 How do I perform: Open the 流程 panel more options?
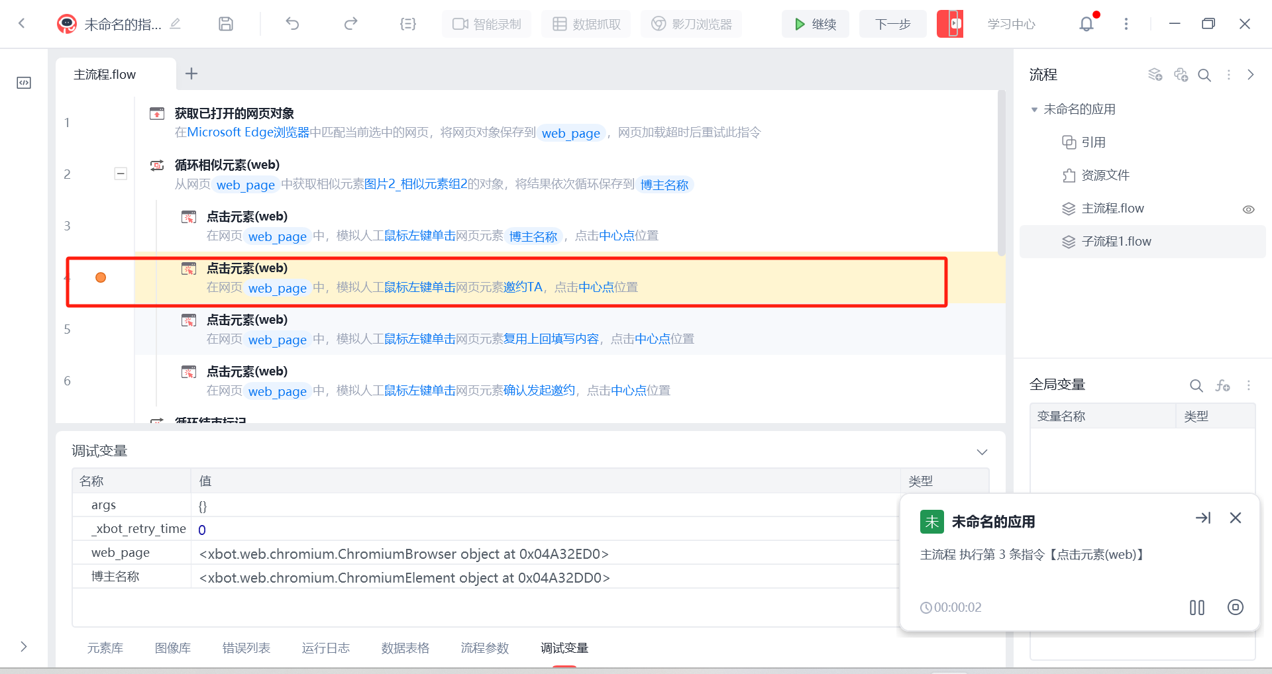(x=1229, y=75)
